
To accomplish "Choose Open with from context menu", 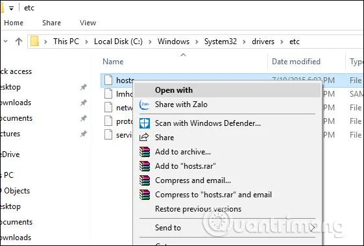I will point(227,90).
